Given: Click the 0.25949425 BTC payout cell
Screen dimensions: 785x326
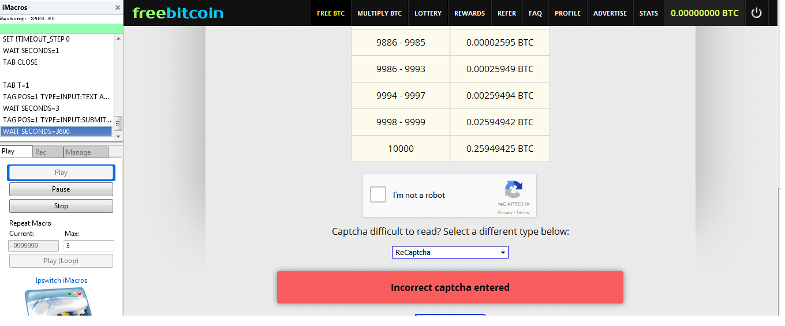Looking at the screenshot, I should [x=500, y=148].
